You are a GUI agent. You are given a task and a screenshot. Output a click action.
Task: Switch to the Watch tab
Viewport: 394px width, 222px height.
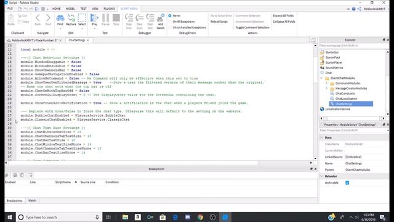[32, 200]
